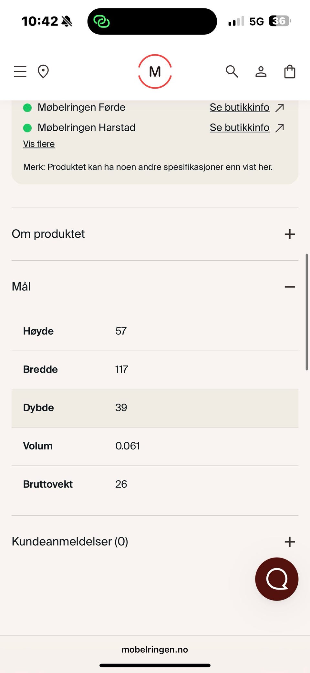Tap the arrow icon beside Førde store
The height and width of the screenshot is (673, 310).
(280, 107)
